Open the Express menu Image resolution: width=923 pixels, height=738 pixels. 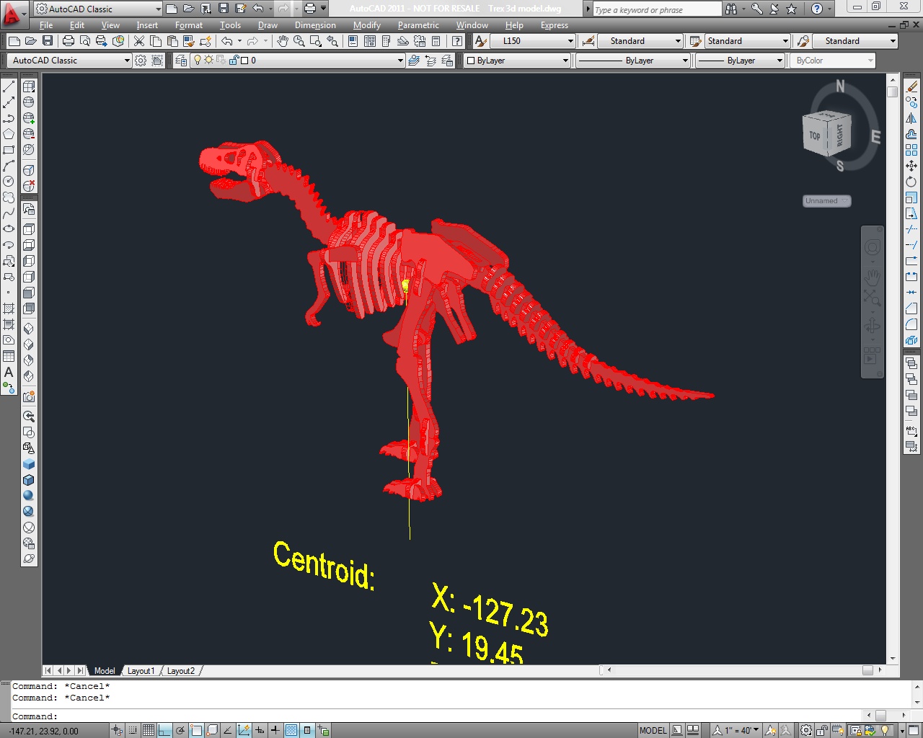555,25
